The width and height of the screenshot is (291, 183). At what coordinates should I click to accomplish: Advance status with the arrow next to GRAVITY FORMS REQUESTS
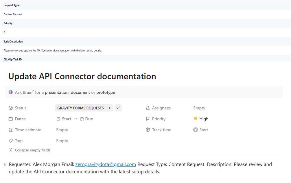[110, 108]
